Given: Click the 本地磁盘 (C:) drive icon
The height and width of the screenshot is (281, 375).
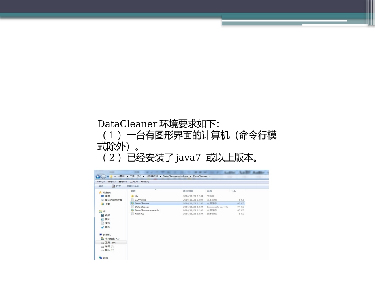Looking at the screenshot, I should tap(103, 238).
